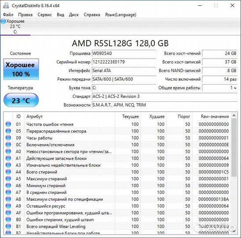
Task: Click the Raw-значения column header
Action: (212, 116)
